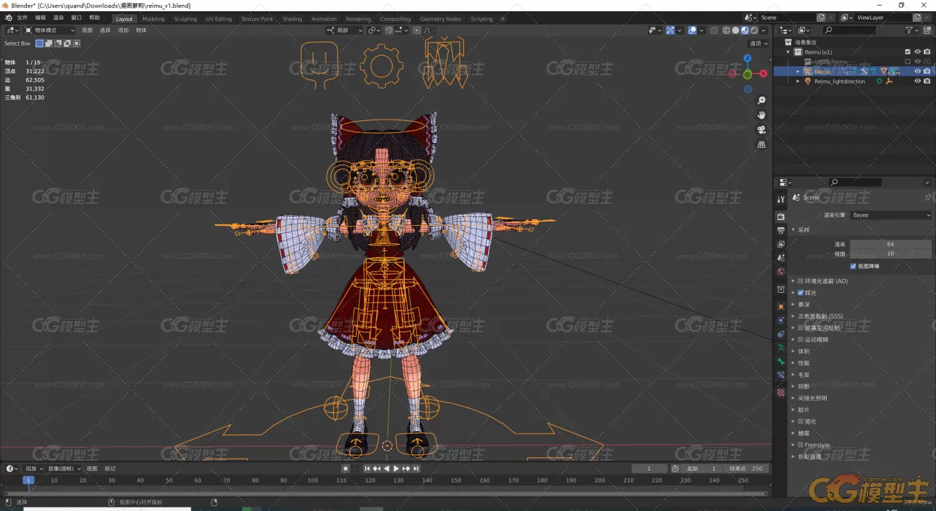Screen dimensions: 936x511
Task: Expand the 色彩管理 color management panel
Action: 793,457
